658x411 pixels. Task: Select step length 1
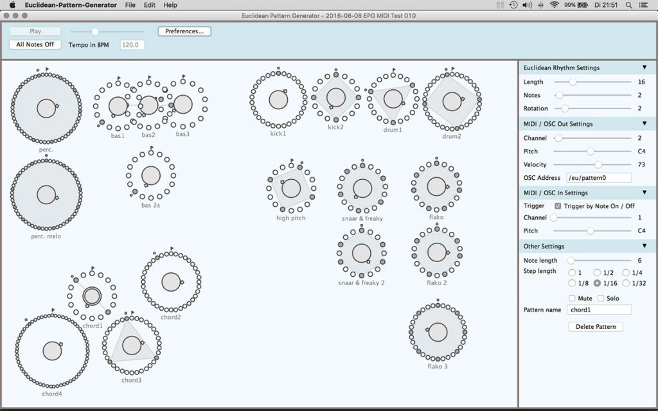(x=572, y=272)
